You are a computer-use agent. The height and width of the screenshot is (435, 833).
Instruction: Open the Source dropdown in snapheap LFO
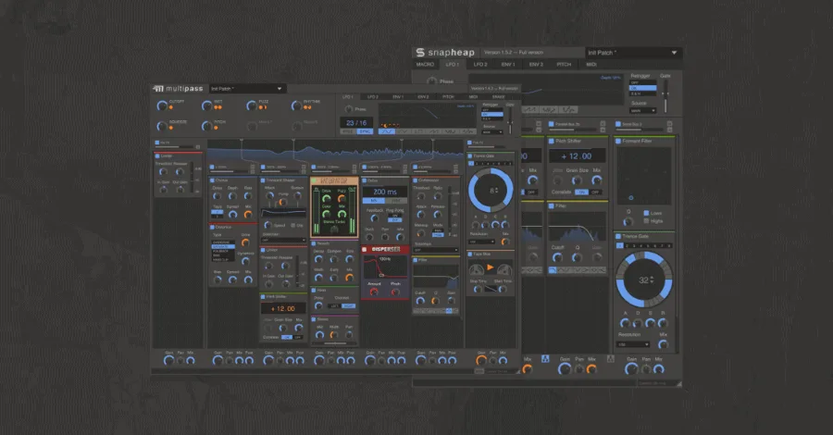pyautogui.click(x=643, y=110)
